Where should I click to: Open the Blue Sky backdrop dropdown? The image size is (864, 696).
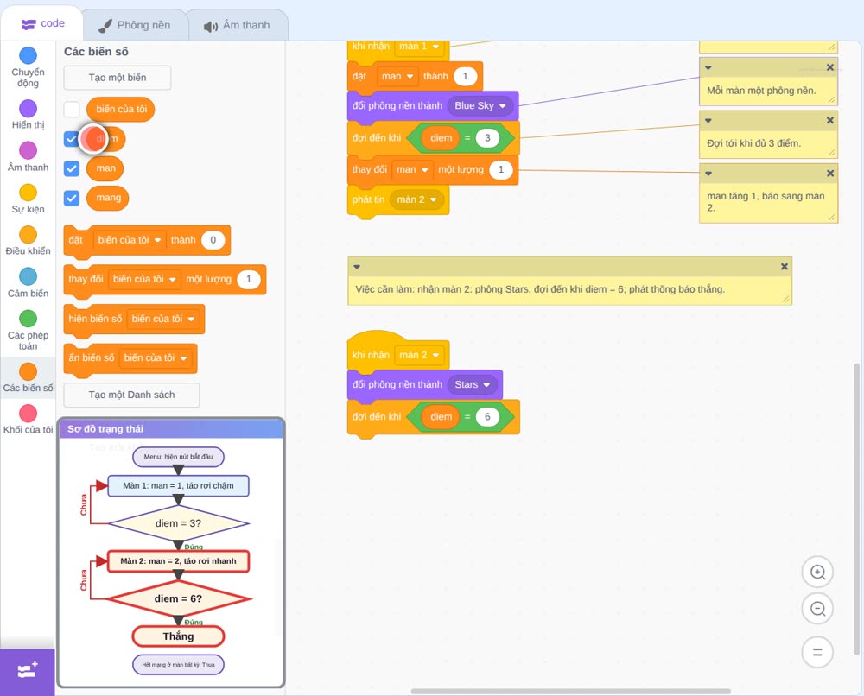click(x=480, y=105)
